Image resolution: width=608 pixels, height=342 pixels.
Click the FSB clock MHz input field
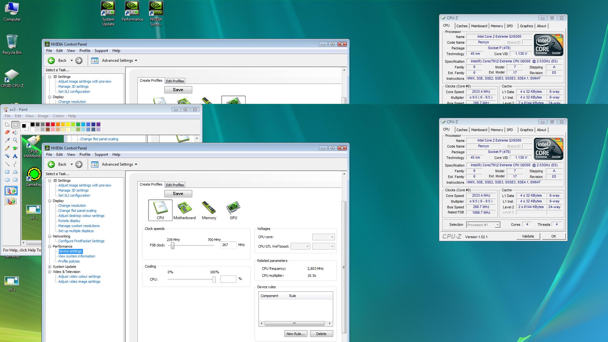228,245
